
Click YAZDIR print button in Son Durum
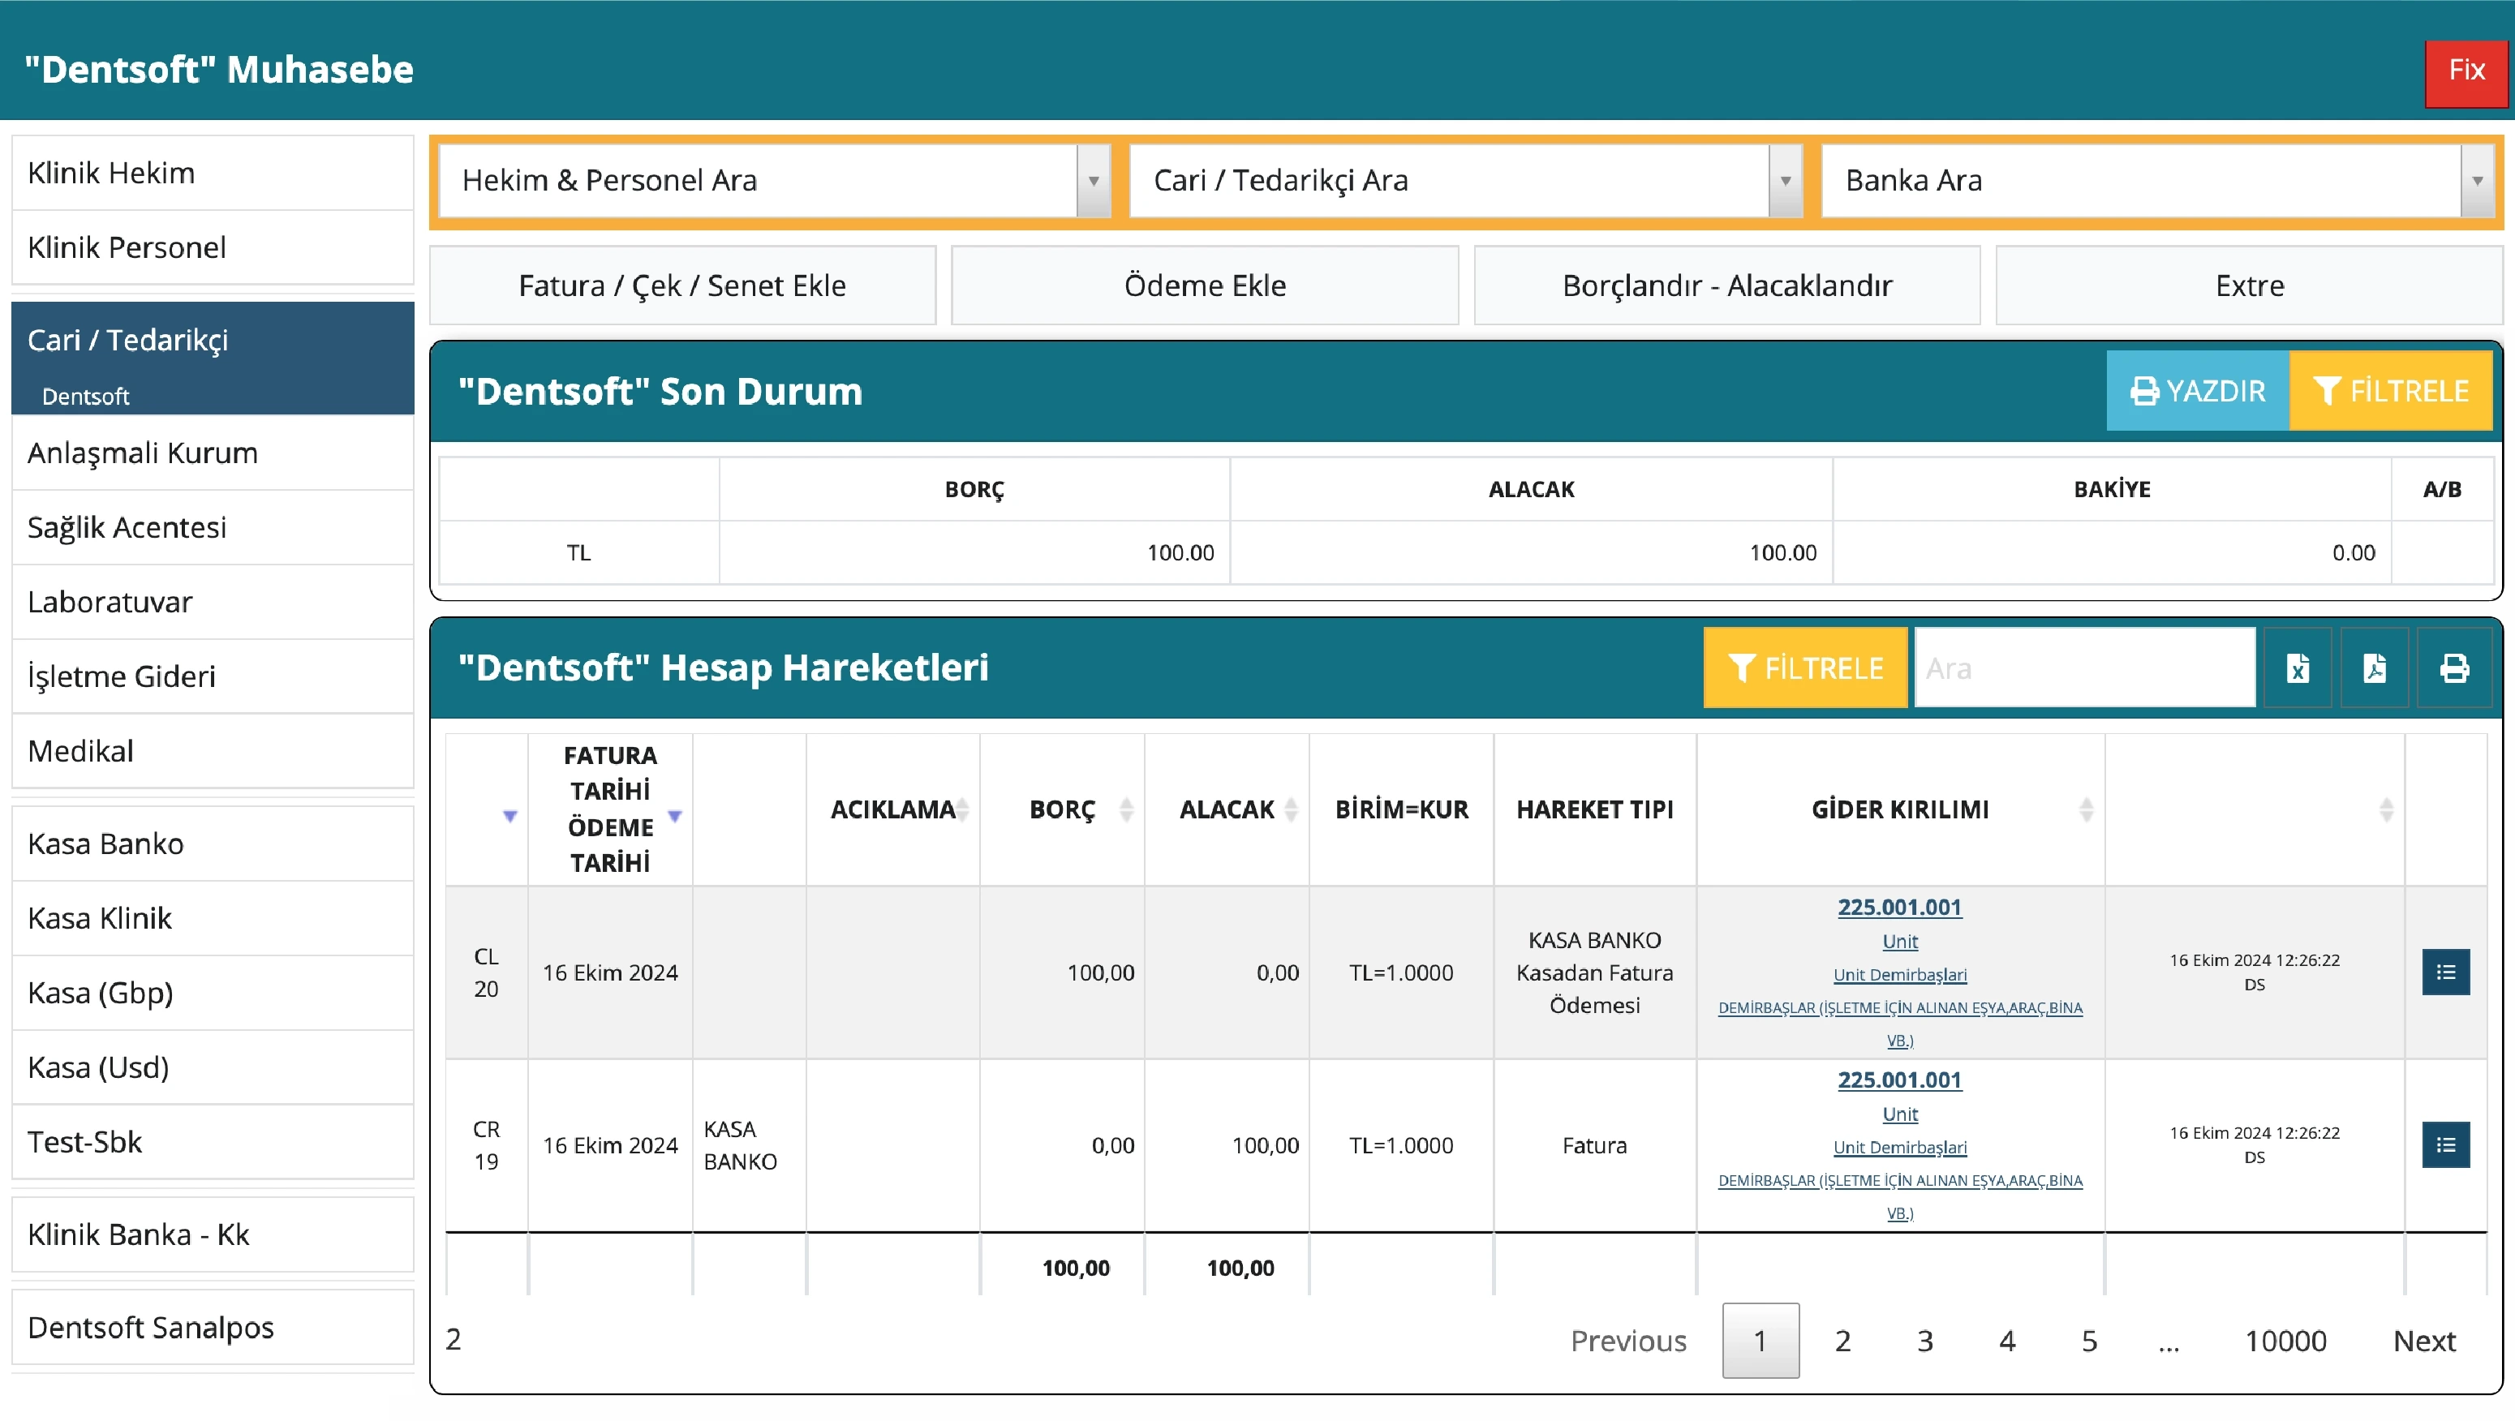click(2197, 392)
